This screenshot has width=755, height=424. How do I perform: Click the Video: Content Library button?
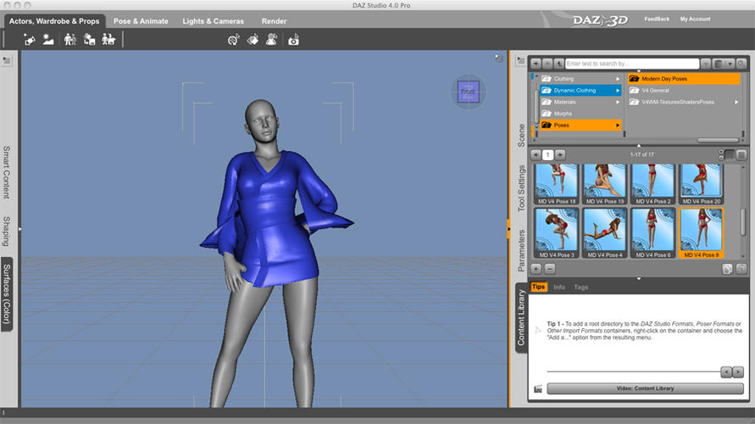tap(645, 388)
